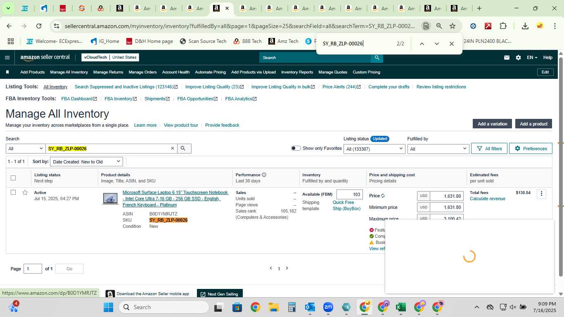Open the vCloudTech United States account switcher
Screen dimensions: 564x317
(110, 57)
